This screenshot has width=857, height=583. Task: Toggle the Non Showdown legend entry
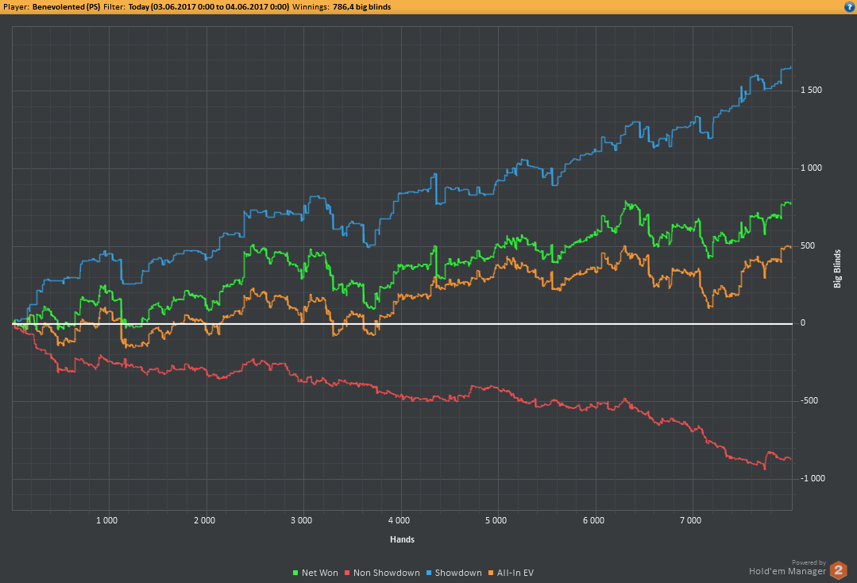pyautogui.click(x=382, y=573)
